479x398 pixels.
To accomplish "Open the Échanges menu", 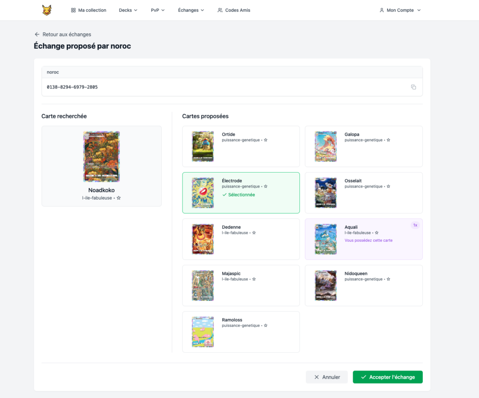I will coord(191,10).
